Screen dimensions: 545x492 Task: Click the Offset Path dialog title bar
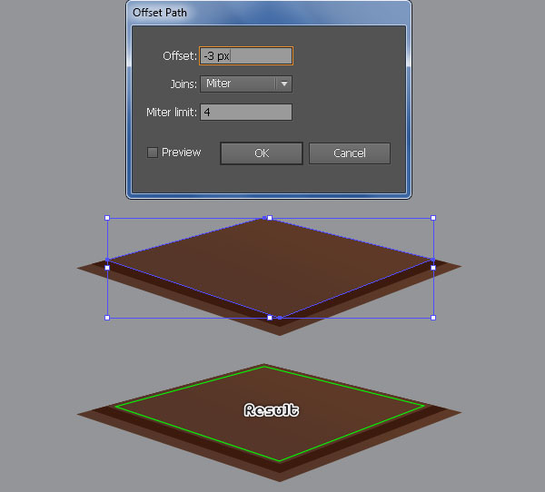coord(269,13)
